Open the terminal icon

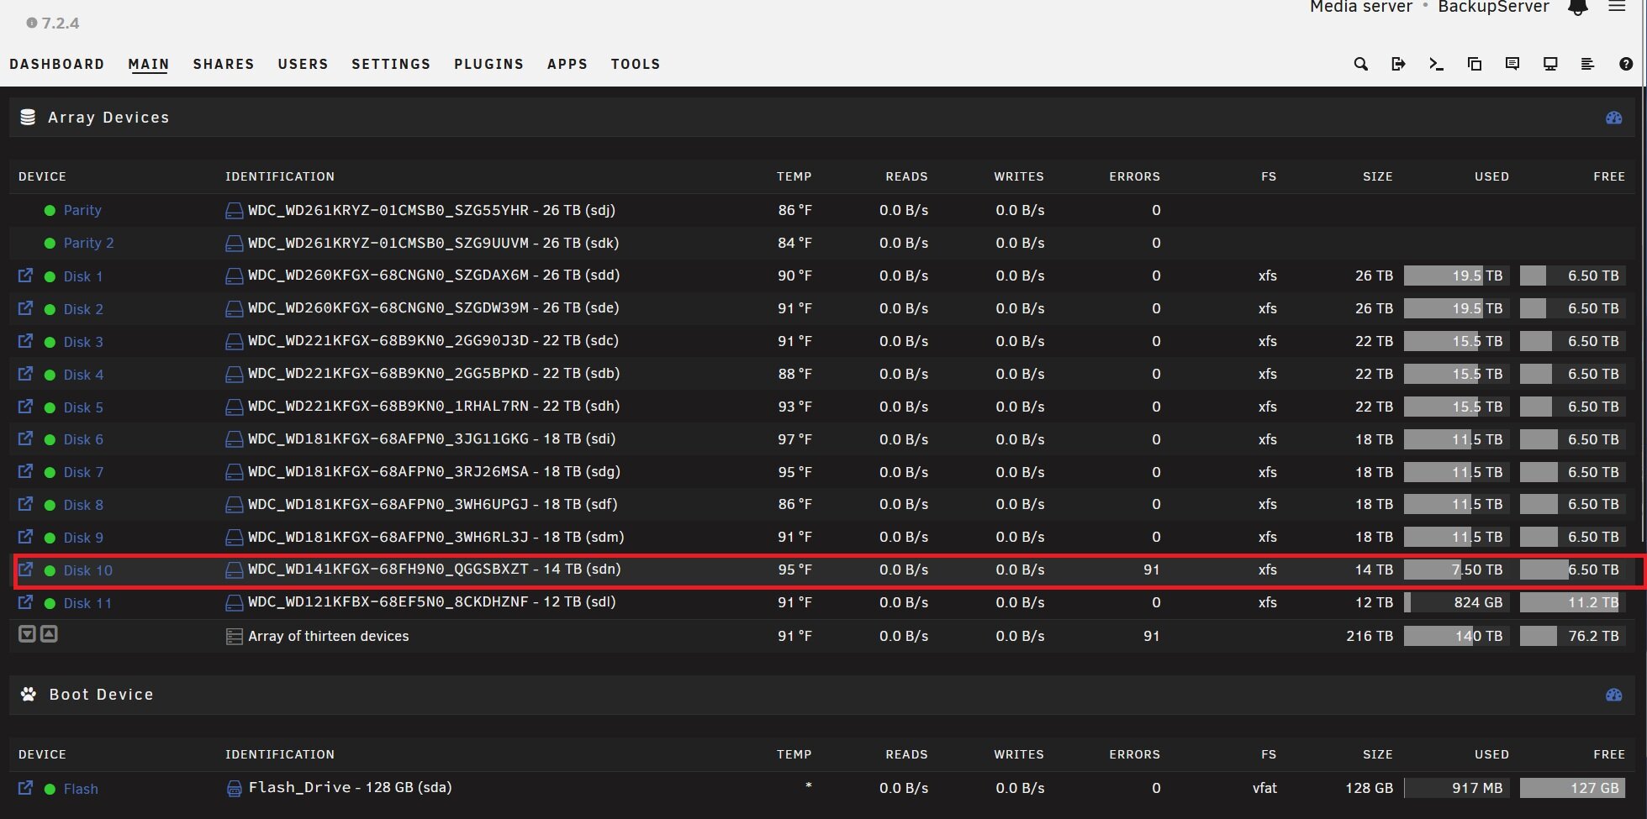click(x=1436, y=64)
